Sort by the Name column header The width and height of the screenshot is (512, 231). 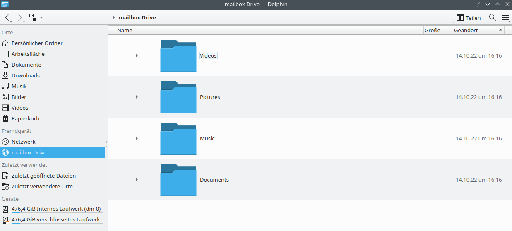click(x=269, y=30)
